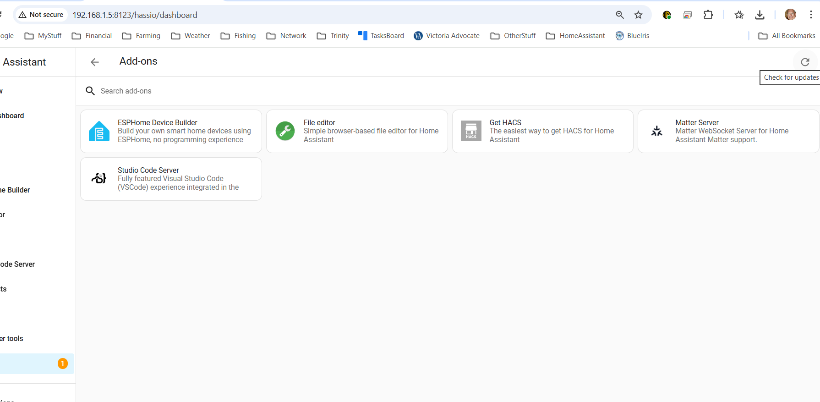
Task: Bookmark this page with the star icon
Action: tap(638, 15)
